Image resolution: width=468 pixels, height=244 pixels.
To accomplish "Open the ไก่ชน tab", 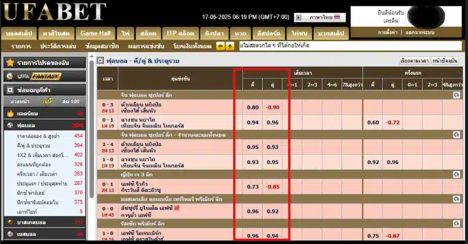I will [299, 34].
